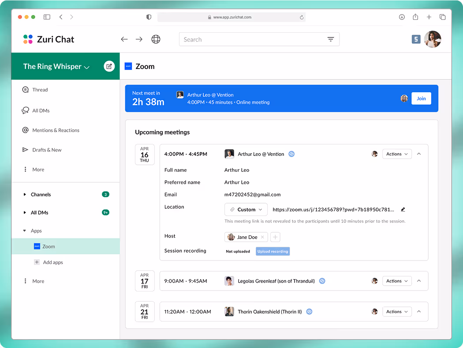Click Upload recording button
Screen dimensions: 463x348
[273, 251]
